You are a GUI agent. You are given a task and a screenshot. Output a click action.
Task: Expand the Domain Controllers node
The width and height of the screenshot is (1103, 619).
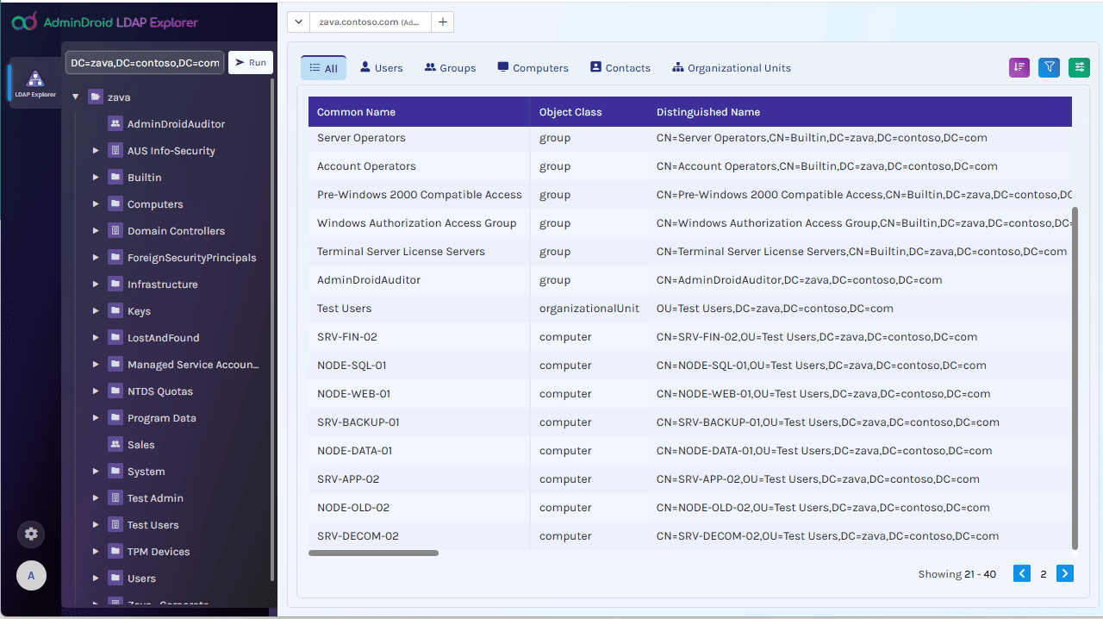94,230
